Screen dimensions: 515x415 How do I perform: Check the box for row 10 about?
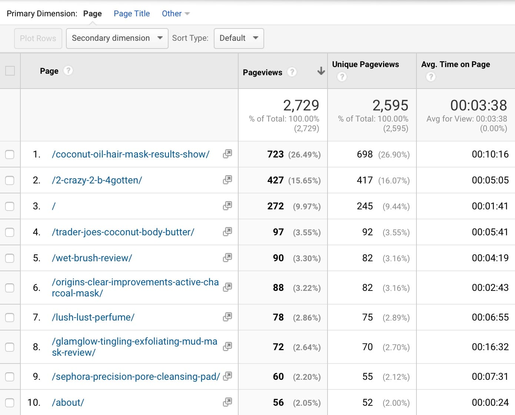click(10, 403)
